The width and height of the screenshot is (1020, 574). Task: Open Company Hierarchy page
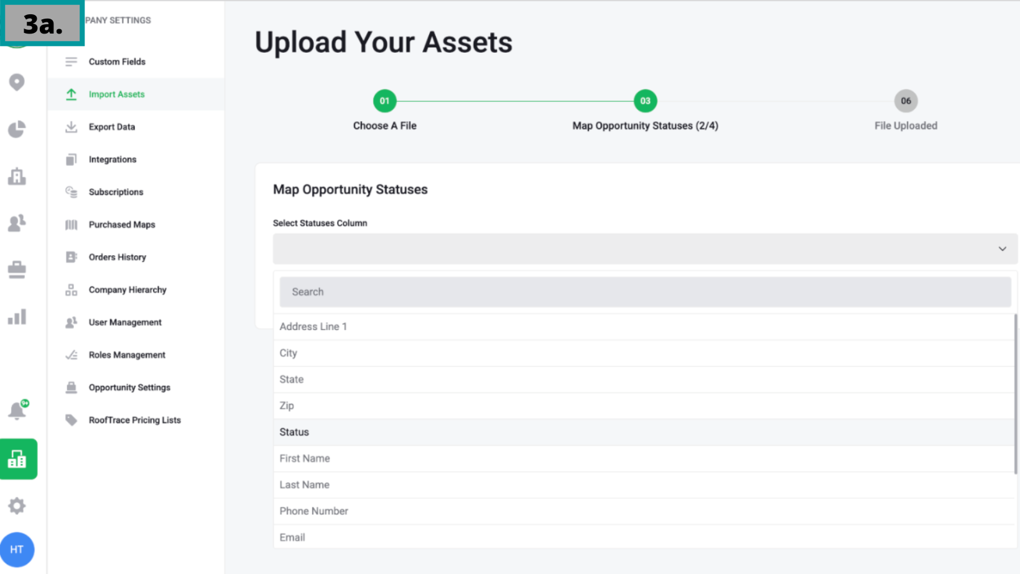coord(127,290)
